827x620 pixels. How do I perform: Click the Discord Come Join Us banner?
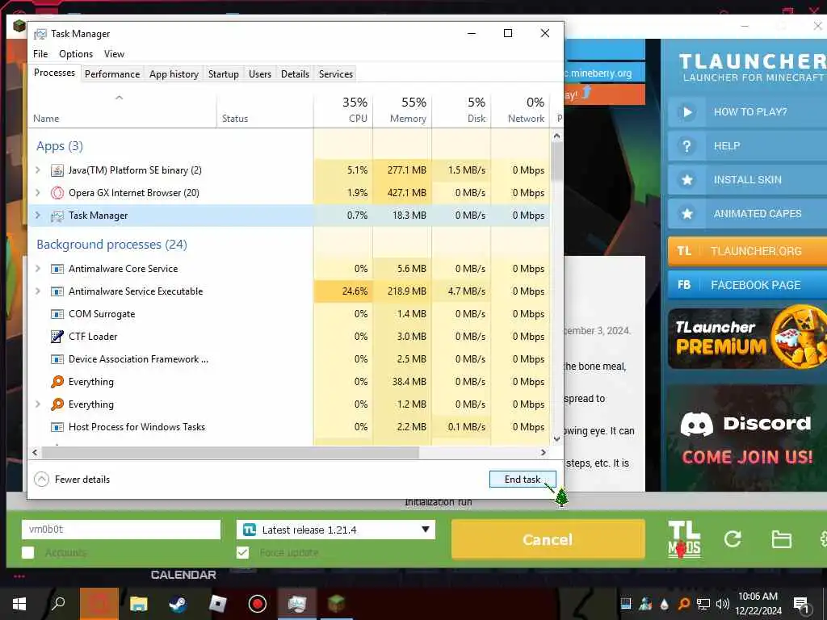click(747, 438)
